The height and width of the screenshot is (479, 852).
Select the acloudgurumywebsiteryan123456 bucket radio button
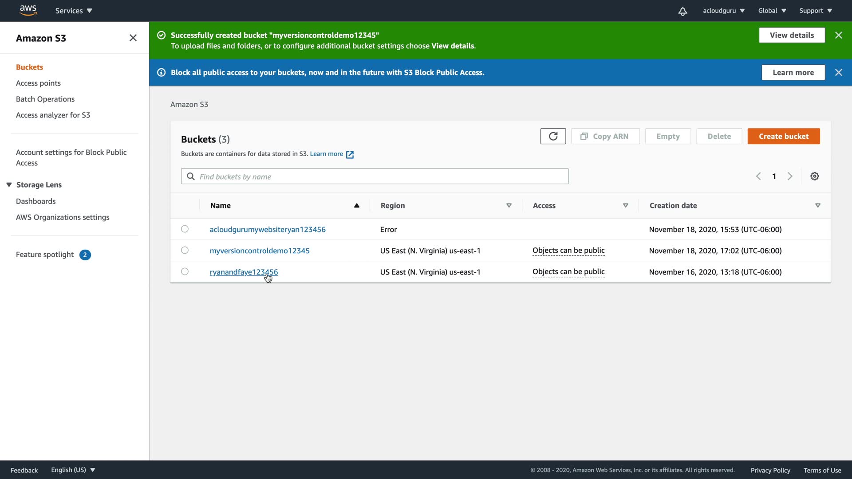point(185,229)
